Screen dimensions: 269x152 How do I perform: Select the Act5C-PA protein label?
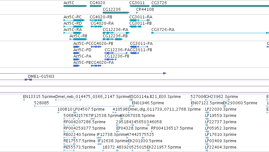(x=83, y=56)
